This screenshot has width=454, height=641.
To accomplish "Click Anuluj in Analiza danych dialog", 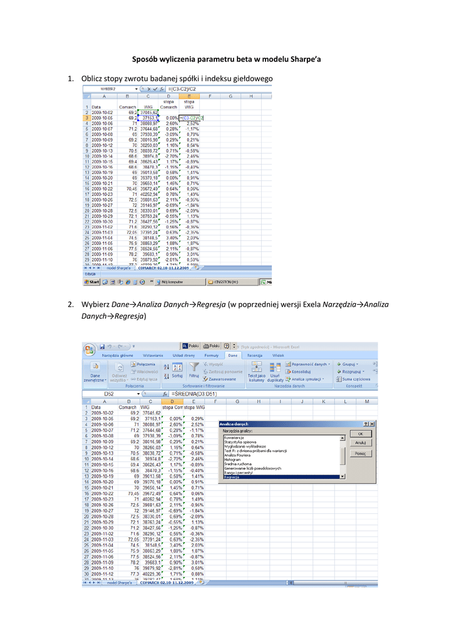I will (x=360, y=443).
